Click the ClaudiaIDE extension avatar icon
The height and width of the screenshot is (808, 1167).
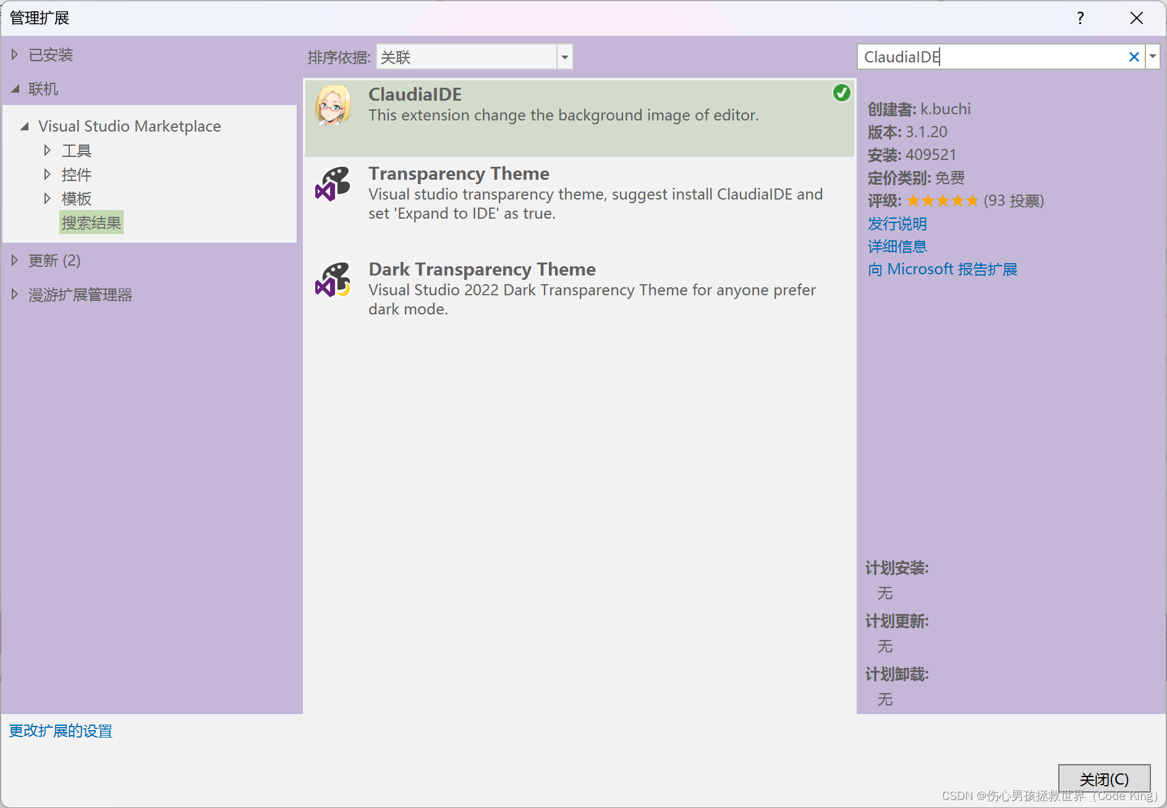coord(333,106)
